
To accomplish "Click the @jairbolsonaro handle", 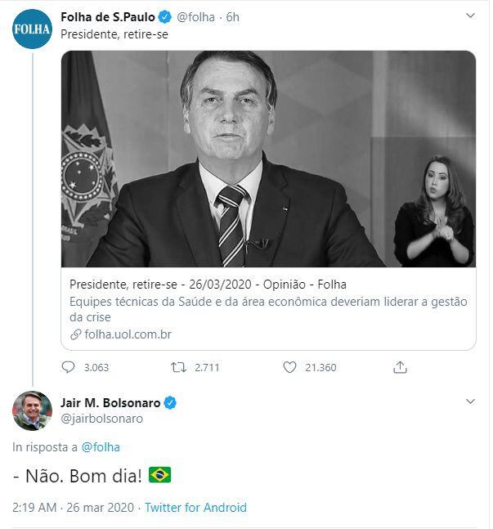I will 101,419.
